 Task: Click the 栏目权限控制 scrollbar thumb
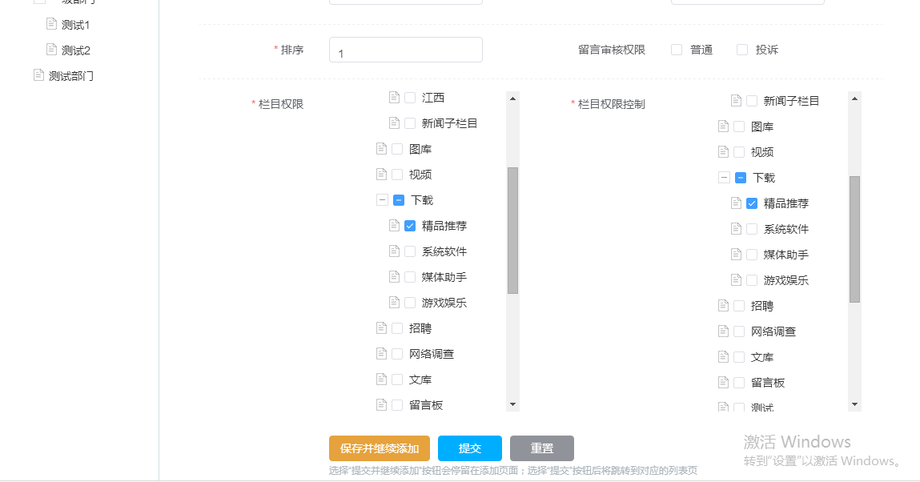tap(854, 239)
